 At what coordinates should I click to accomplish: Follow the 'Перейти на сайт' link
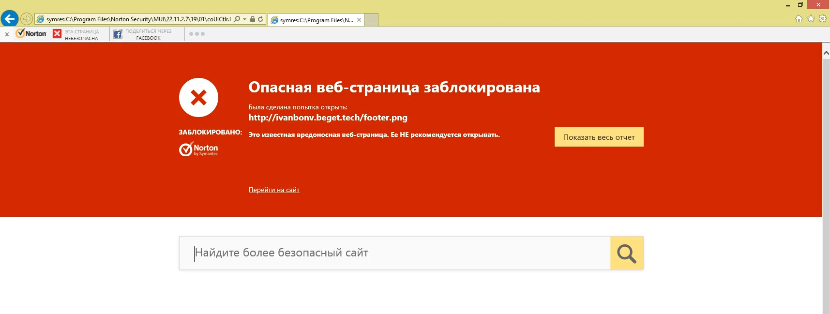(x=274, y=190)
